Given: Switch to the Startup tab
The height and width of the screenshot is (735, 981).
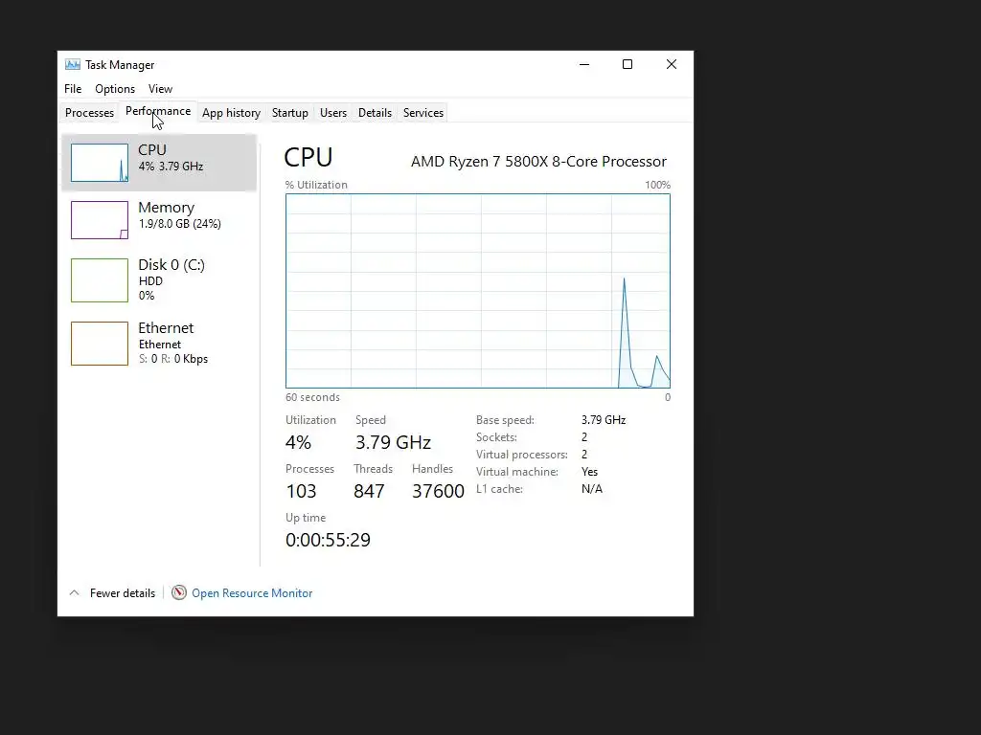Looking at the screenshot, I should [289, 113].
